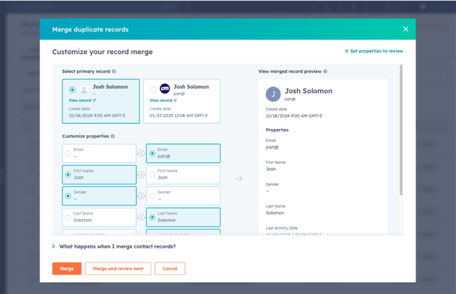
Task: Click the external link icon on 01/27/2025 record's View record
Action: 175,100
